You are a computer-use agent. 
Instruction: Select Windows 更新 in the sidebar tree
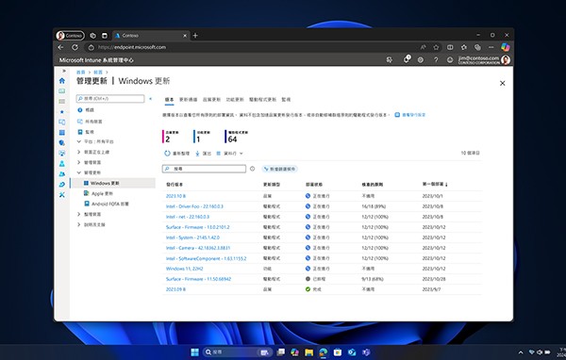[x=112, y=183]
